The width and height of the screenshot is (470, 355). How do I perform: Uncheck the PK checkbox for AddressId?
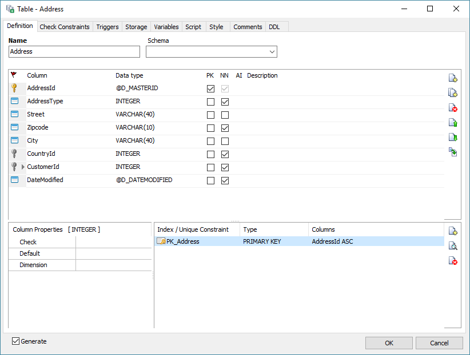[211, 88]
